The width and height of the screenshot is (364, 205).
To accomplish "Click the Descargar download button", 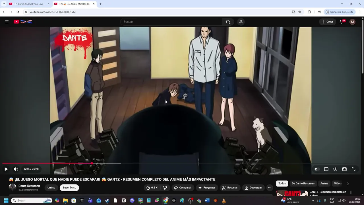I will point(253,188).
